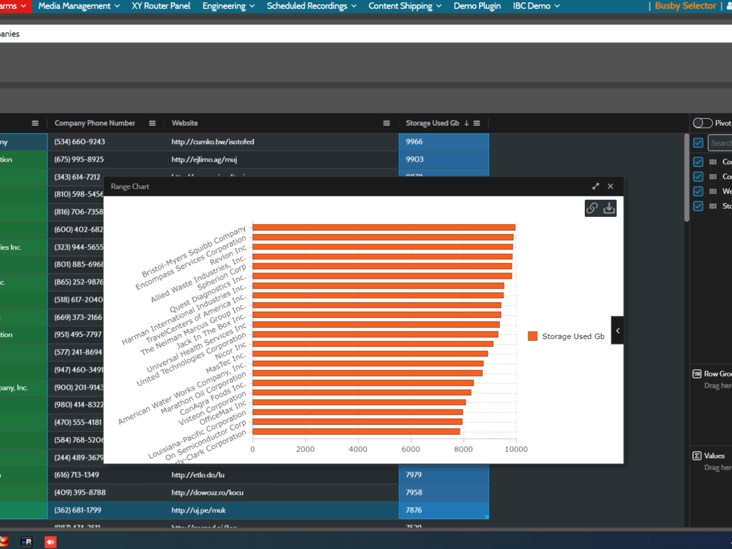This screenshot has height=549, width=732.
Task: Select the 7876 storage cell
Action: point(444,510)
